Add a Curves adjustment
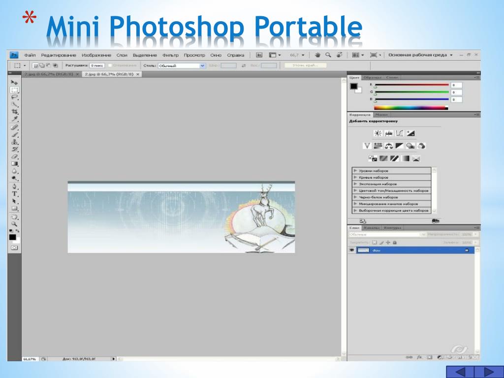Viewport: 504px width, 378px height. pyautogui.click(x=400, y=133)
